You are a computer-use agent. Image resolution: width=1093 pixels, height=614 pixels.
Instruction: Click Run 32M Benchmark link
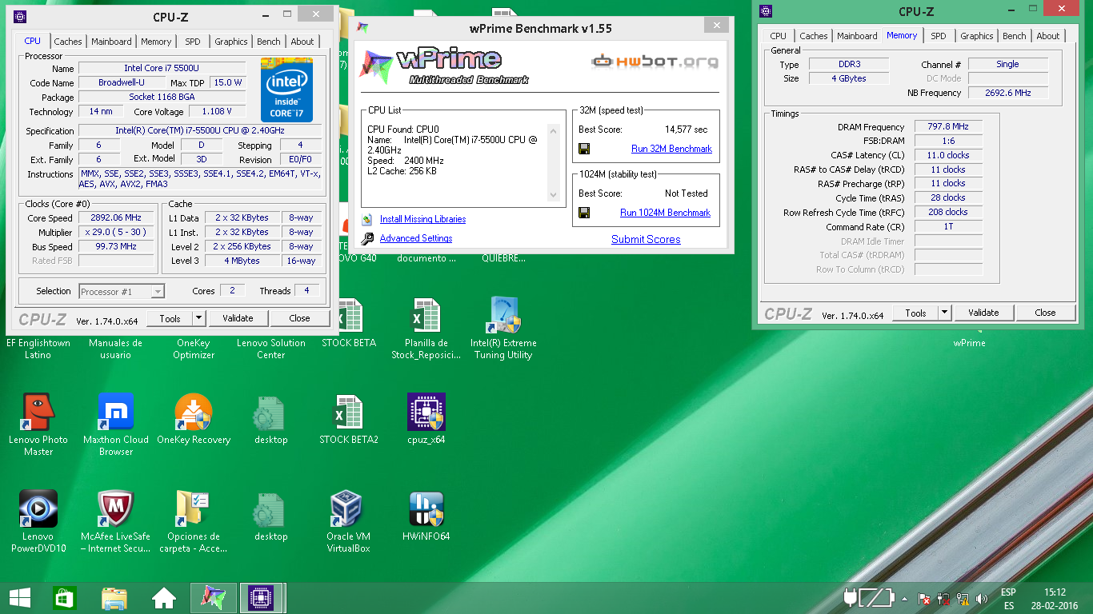pos(671,149)
